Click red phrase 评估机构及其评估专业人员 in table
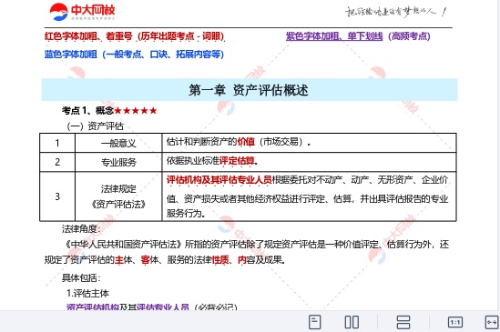 coord(219,180)
